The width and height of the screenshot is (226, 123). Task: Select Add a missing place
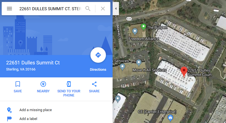35,110
